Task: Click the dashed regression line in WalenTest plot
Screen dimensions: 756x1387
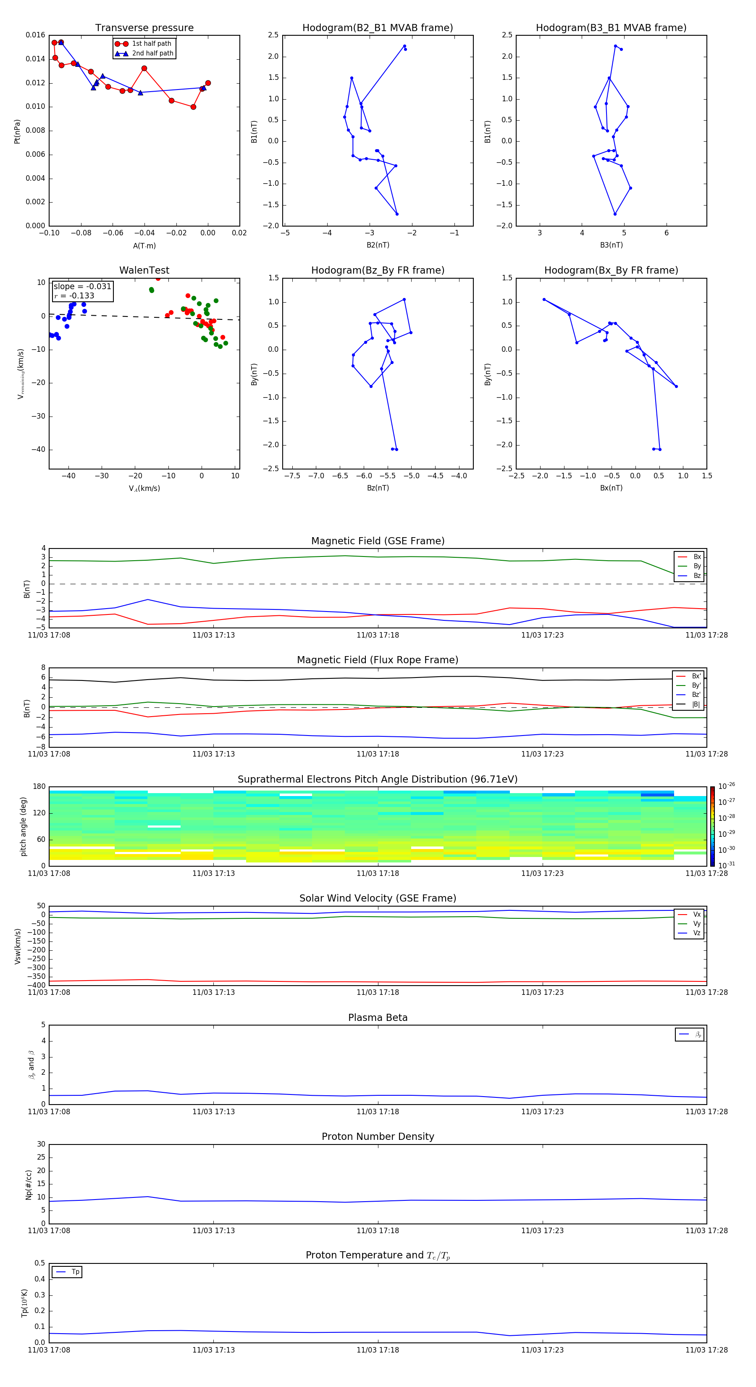Action: pos(144,316)
